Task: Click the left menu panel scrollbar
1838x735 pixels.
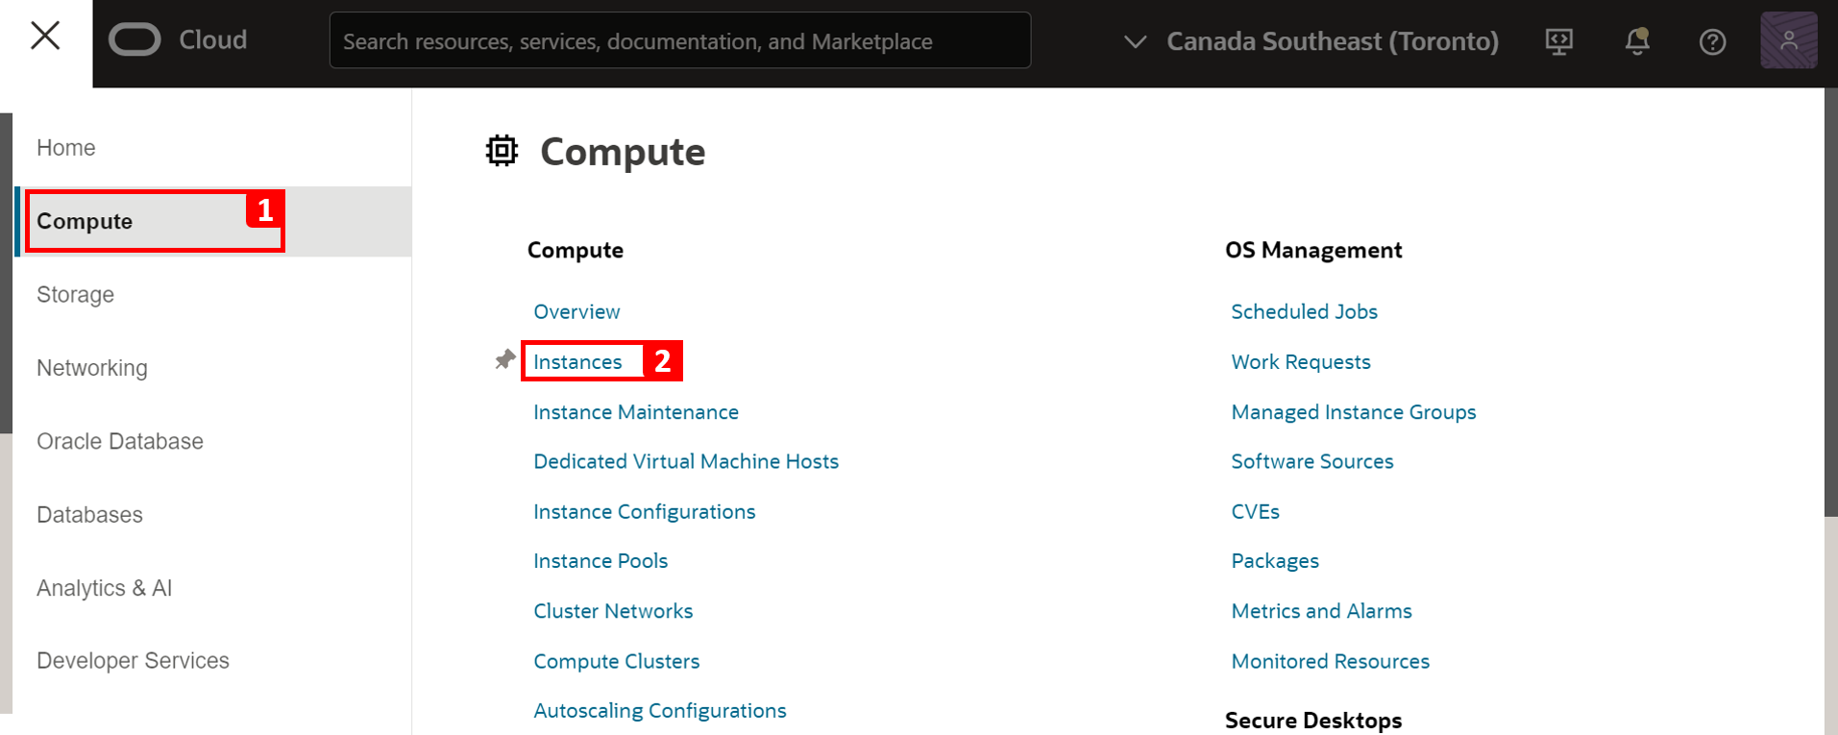Action: [6, 274]
